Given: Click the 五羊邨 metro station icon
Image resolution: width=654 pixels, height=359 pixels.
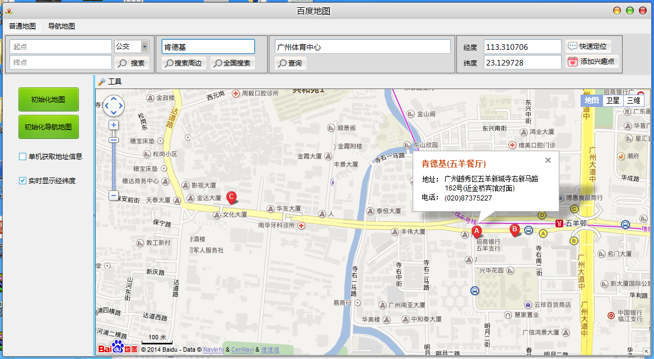Looking at the screenshot, I should [560, 223].
